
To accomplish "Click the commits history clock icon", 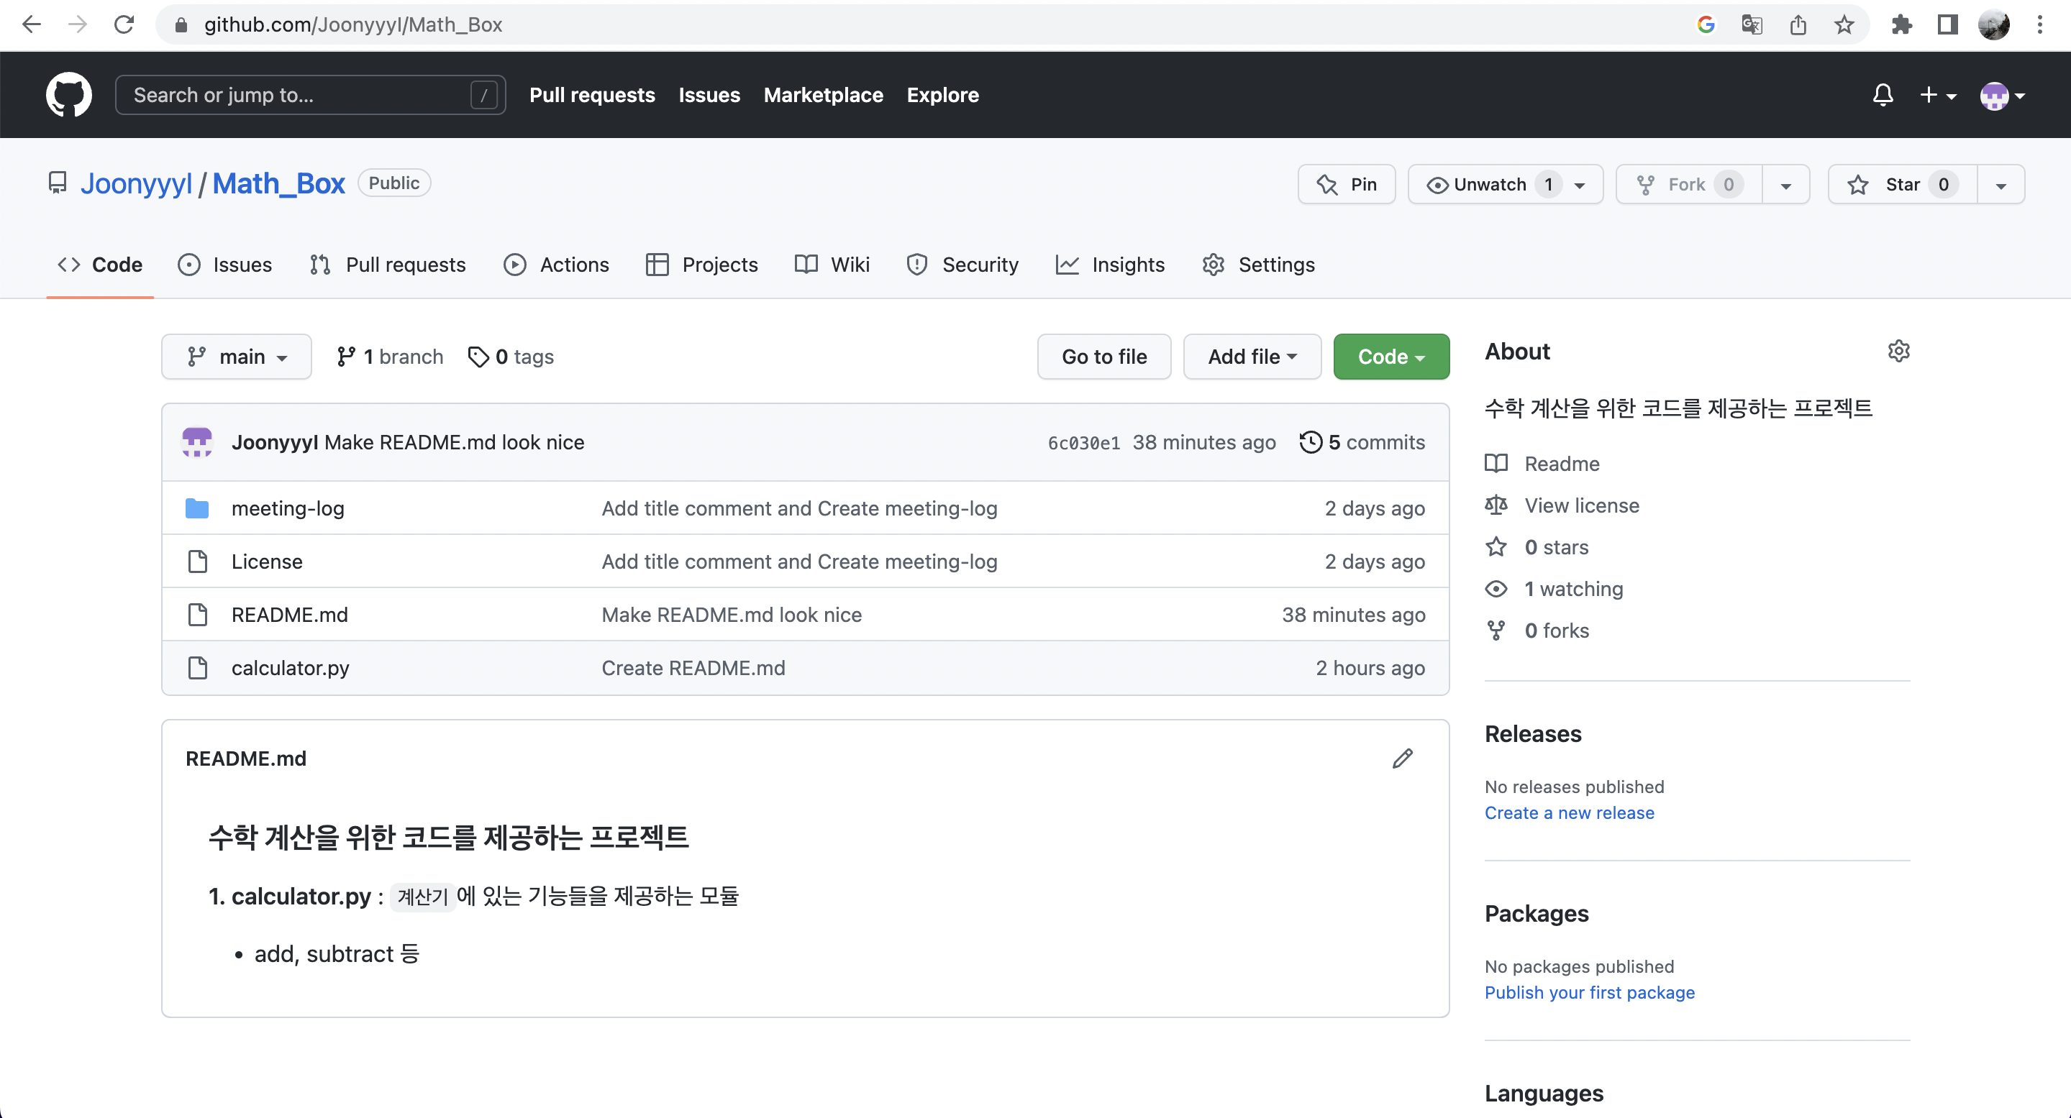I will pos(1311,442).
